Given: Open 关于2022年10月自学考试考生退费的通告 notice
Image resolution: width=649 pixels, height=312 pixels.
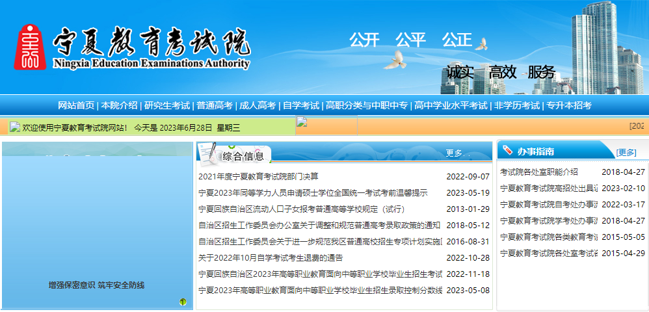Looking at the screenshot, I should 271,257.
